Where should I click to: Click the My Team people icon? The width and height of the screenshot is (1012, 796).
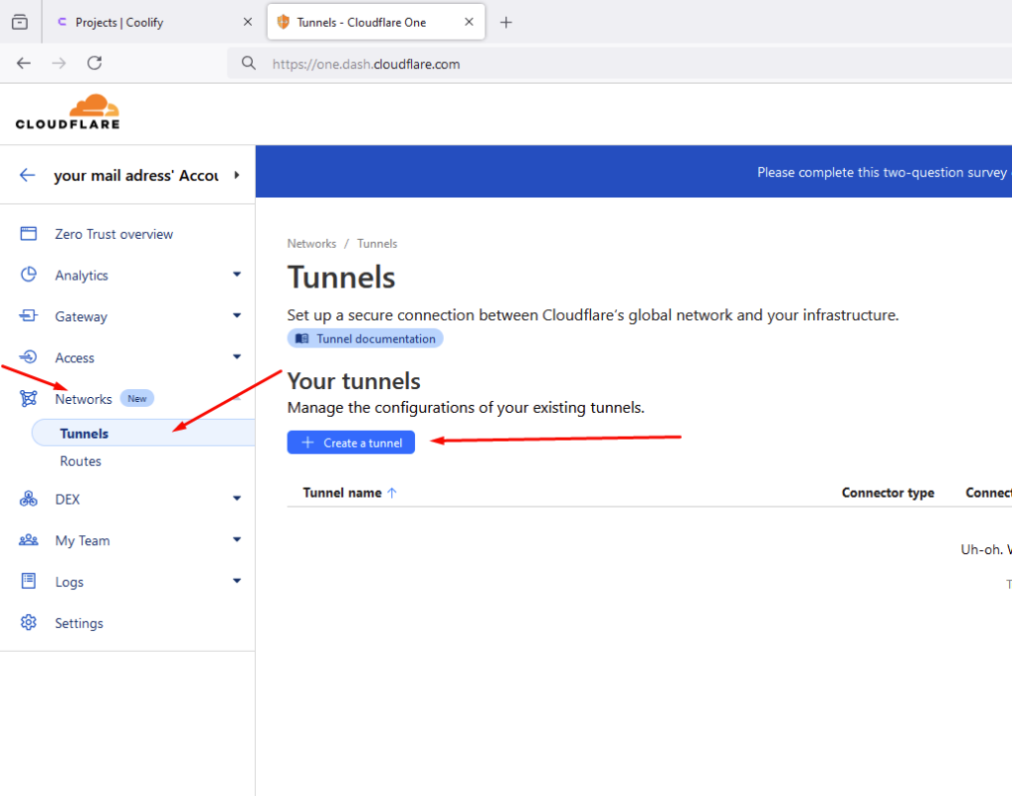point(29,540)
